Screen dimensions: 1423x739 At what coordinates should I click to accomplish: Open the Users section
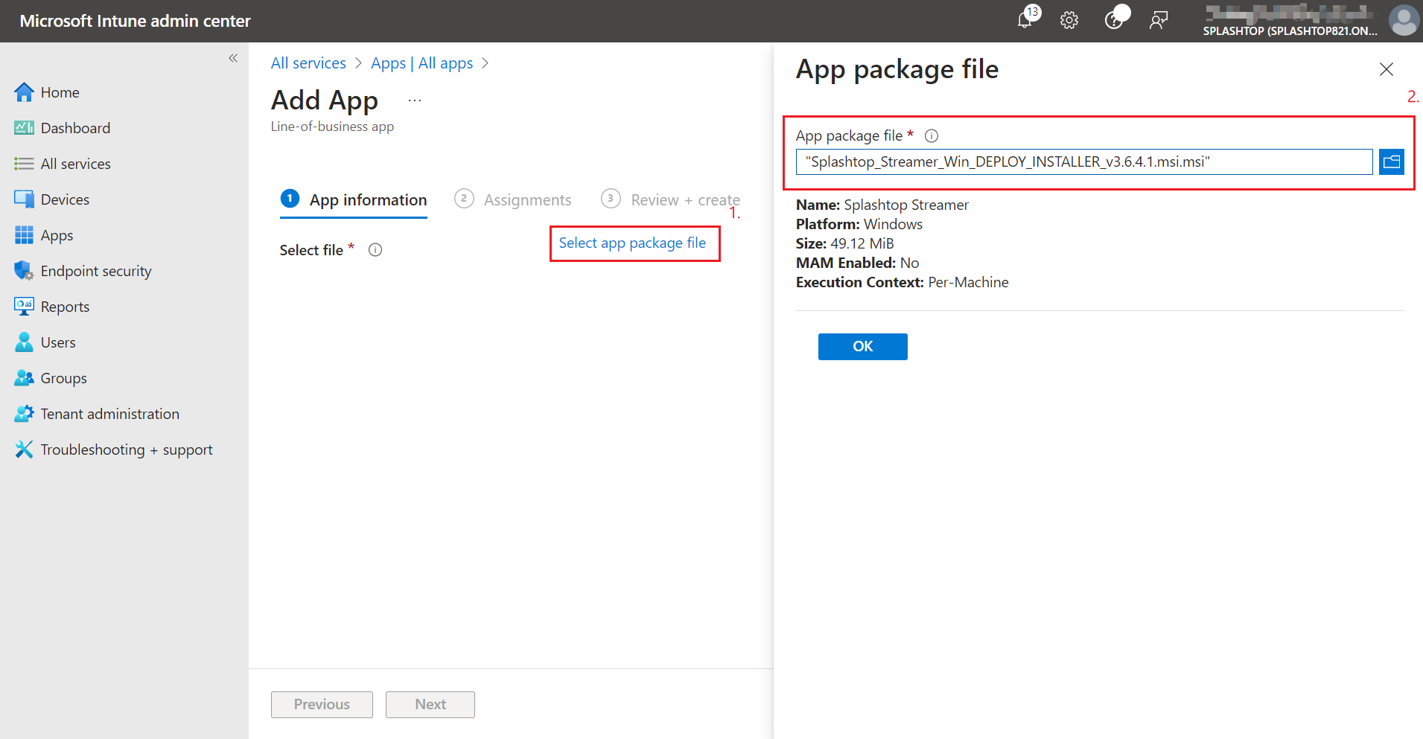coord(58,342)
